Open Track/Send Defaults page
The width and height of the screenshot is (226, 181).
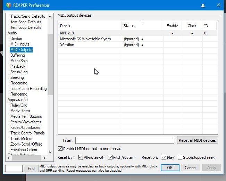coord(28,16)
